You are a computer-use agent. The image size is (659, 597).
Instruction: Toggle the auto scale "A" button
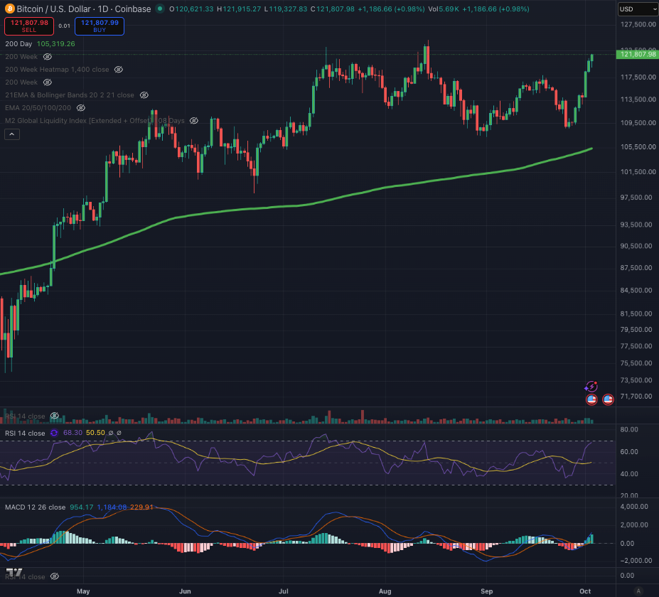[638, 591]
